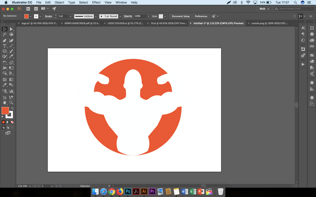Screen dimensions: 316x197
Task: Select the Blend tool
Action: pyautogui.click(x=11, y=85)
